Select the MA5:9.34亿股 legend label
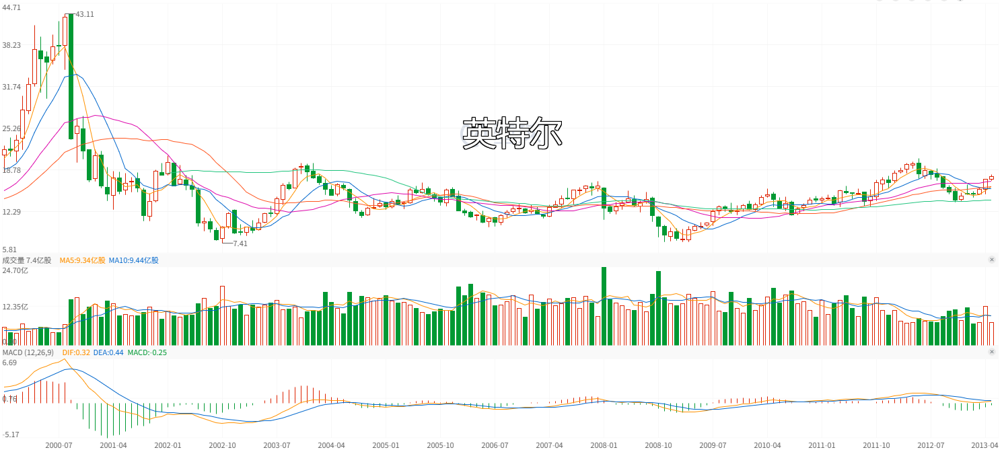 pyautogui.click(x=82, y=260)
